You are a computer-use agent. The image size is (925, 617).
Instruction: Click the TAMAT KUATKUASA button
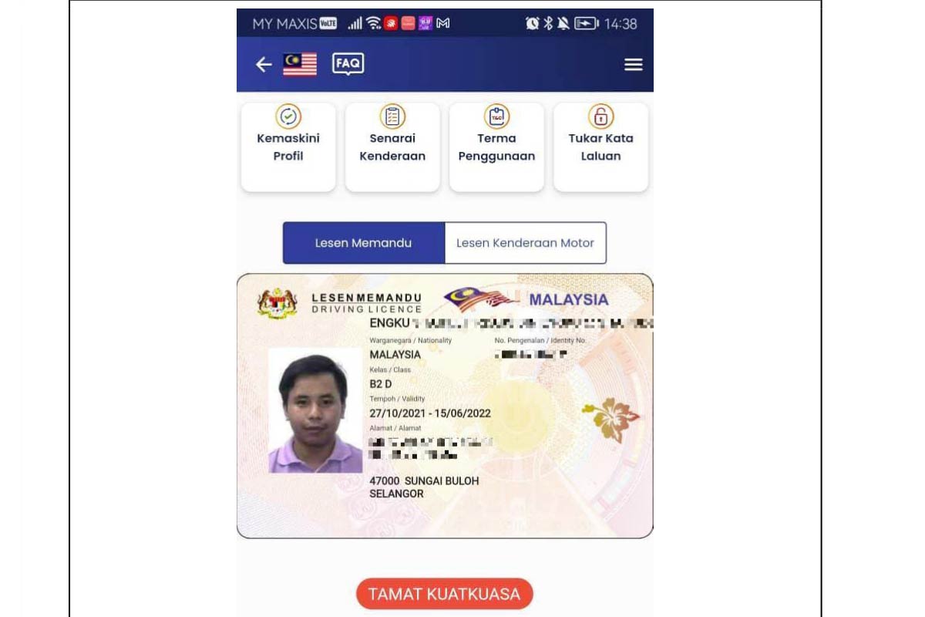coord(445,594)
